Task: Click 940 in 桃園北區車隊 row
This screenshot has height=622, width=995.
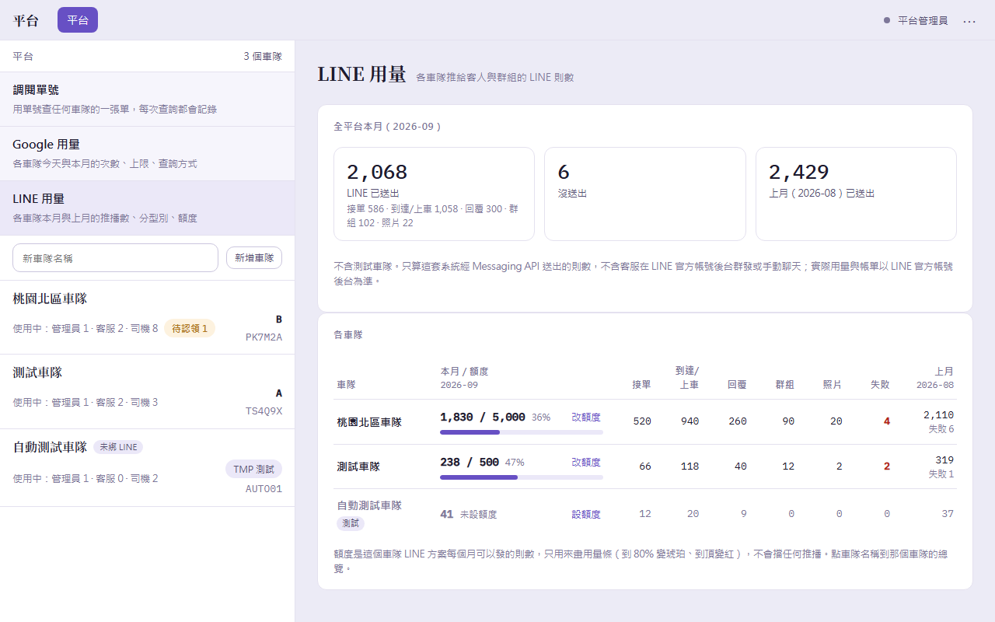Action: tap(690, 421)
